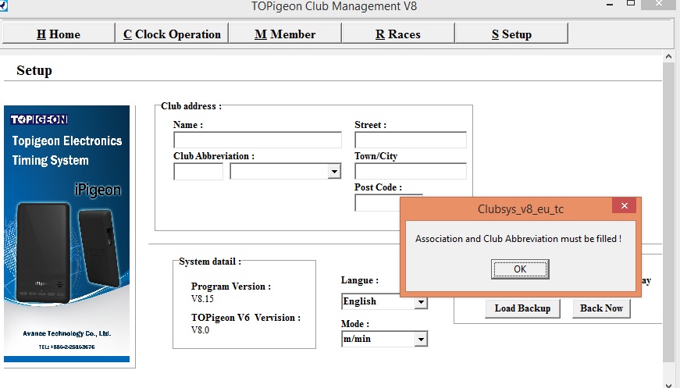Open the Home tab
680x388 pixels.
pos(59,34)
